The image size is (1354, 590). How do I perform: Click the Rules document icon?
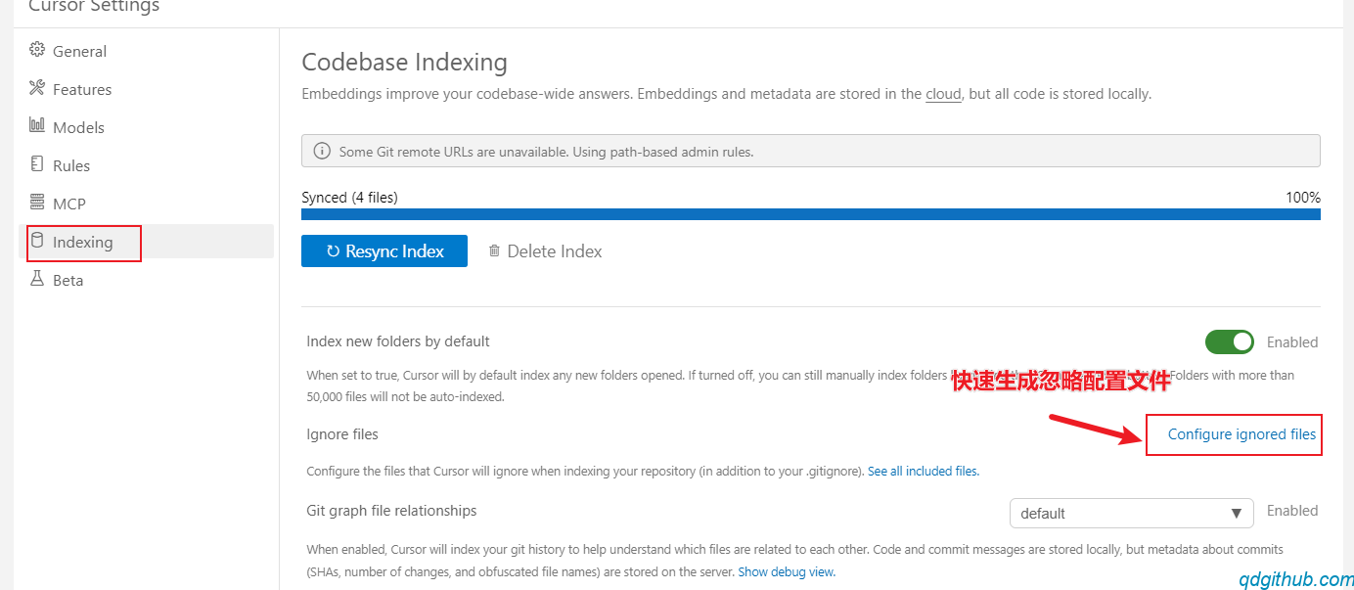click(x=37, y=163)
